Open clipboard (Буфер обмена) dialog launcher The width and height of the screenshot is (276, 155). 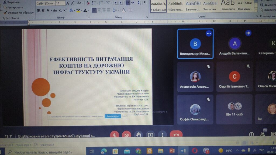(x=33, y=18)
